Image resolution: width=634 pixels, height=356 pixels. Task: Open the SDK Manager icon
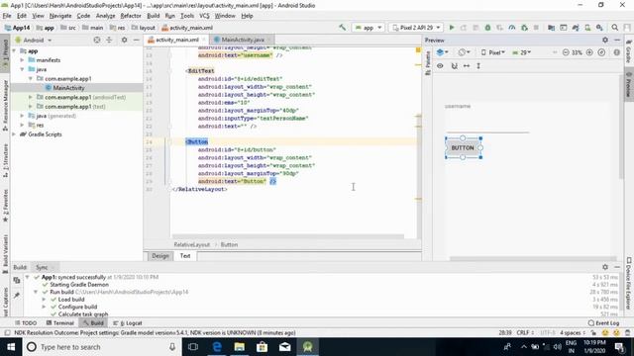pyautogui.click(x=599, y=28)
